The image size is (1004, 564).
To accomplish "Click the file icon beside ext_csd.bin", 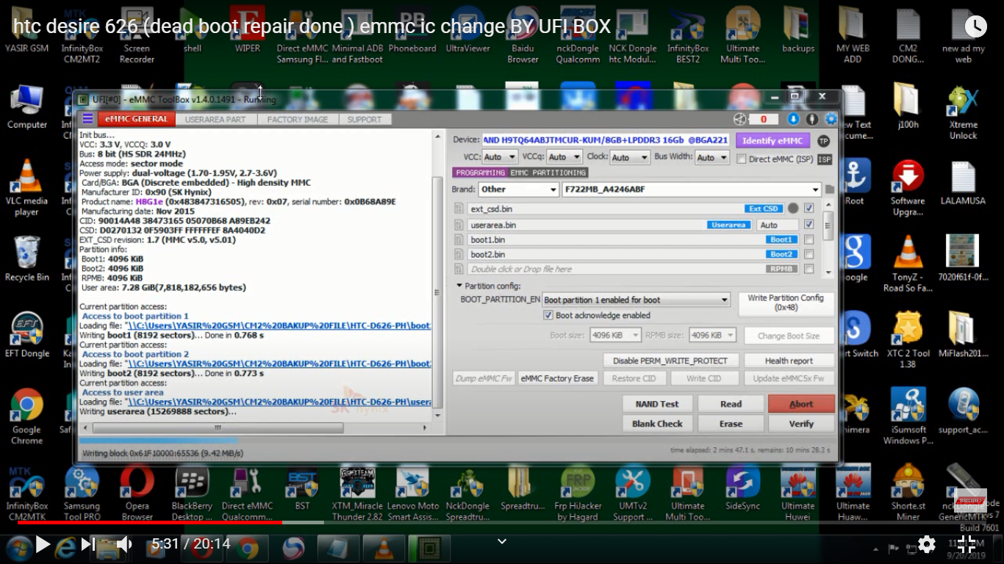I will click(461, 209).
